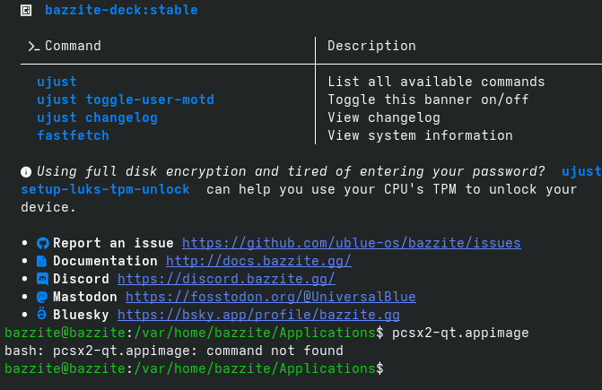Screen dimensions: 602x390
Task: Click the Discord logo icon
Action: (41, 279)
